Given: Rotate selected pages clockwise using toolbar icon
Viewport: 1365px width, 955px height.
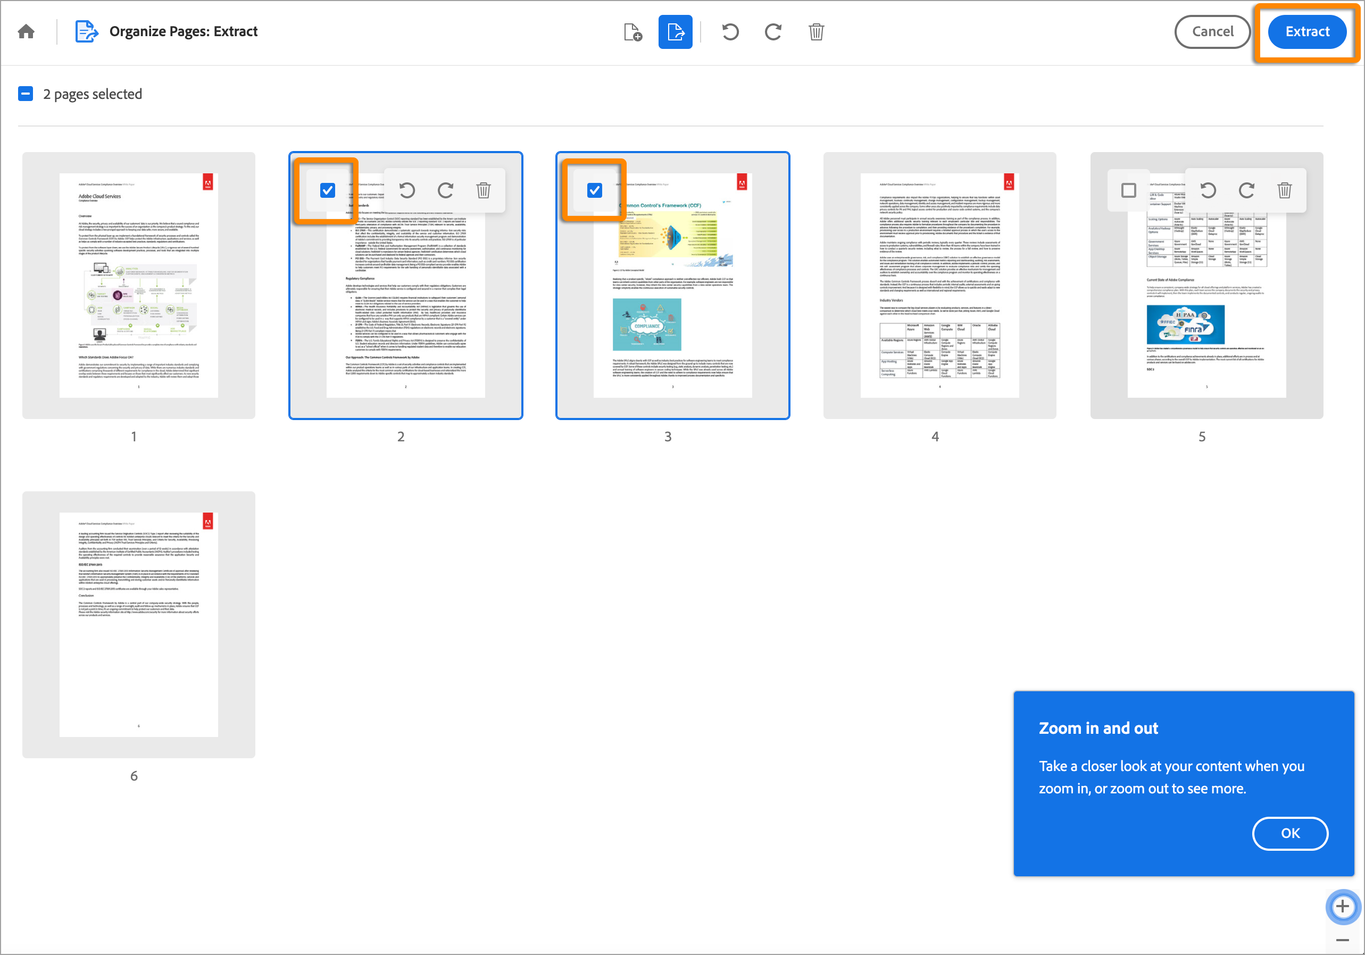Looking at the screenshot, I should (x=772, y=31).
